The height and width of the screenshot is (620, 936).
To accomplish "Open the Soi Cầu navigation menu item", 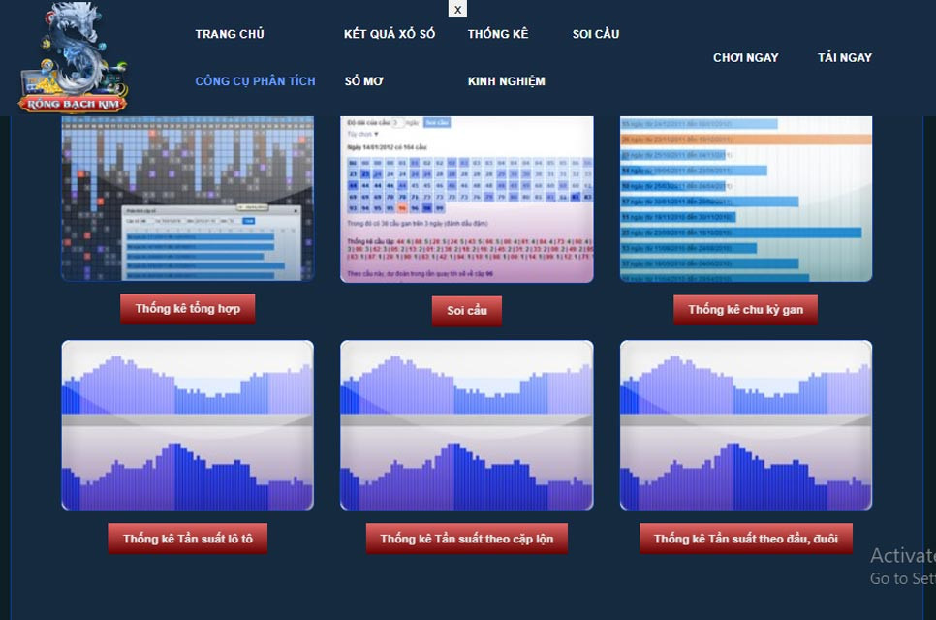I will pyautogui.click(x=596, y=34).
